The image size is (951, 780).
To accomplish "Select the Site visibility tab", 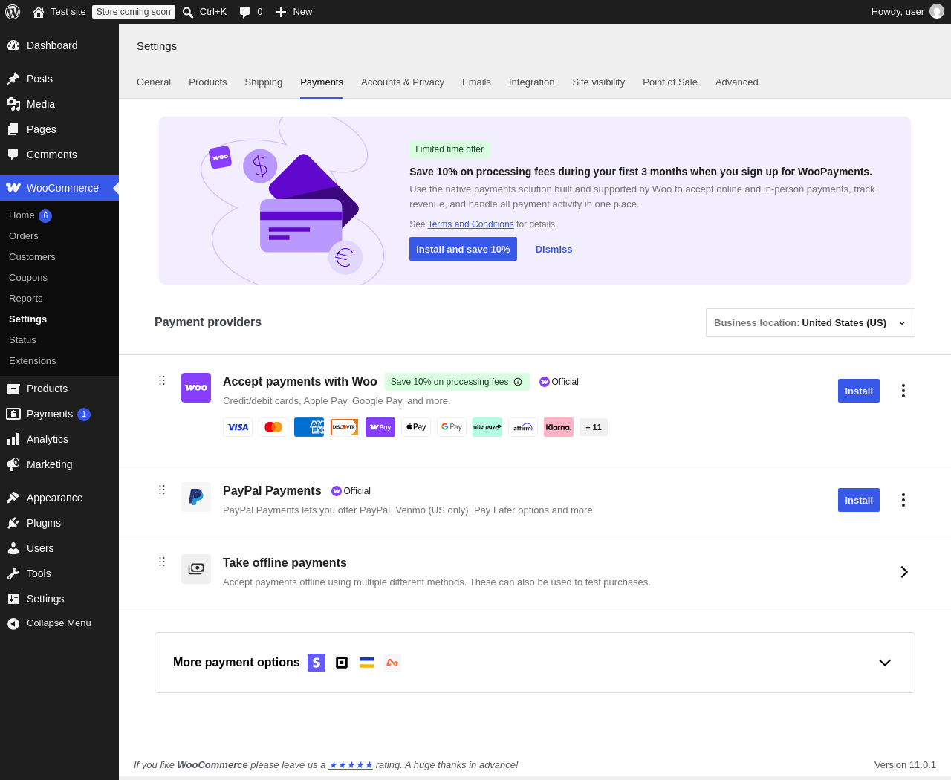I will (599, 82).
